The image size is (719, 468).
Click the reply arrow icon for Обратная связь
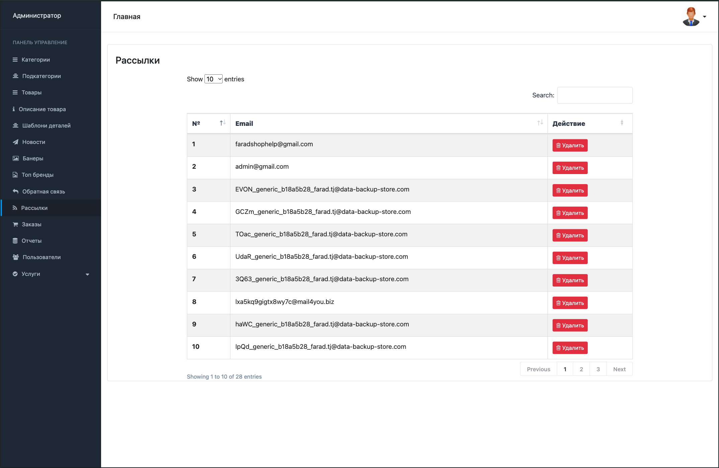tap(15, 191)
